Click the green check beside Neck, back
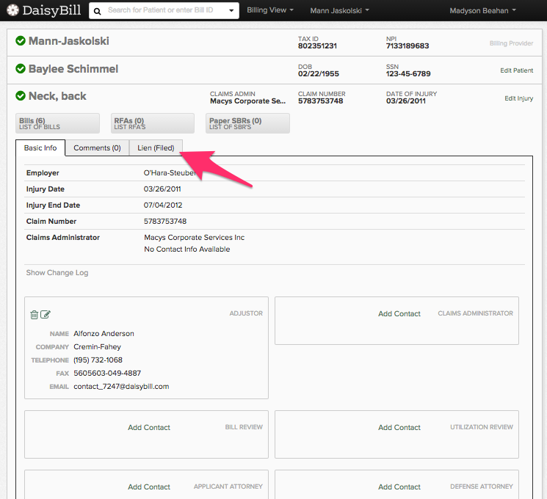 pyautogui.click(x=21, y=95)
